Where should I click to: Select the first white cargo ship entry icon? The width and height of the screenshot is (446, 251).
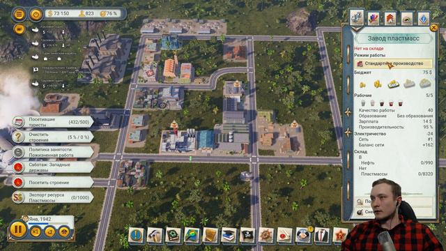pos(35,29)
